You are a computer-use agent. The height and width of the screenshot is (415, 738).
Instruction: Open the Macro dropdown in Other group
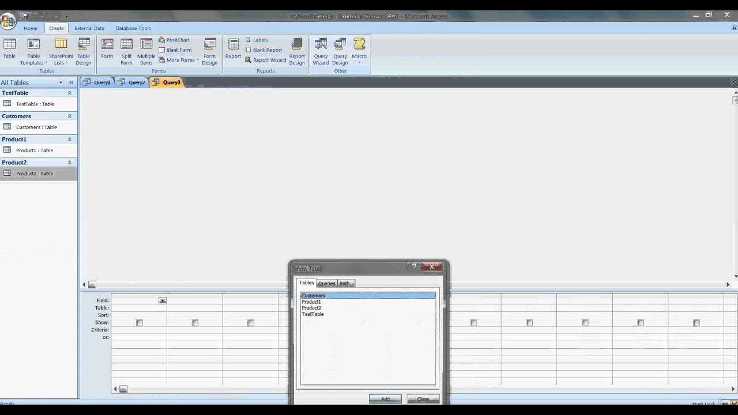click(359, 62)
